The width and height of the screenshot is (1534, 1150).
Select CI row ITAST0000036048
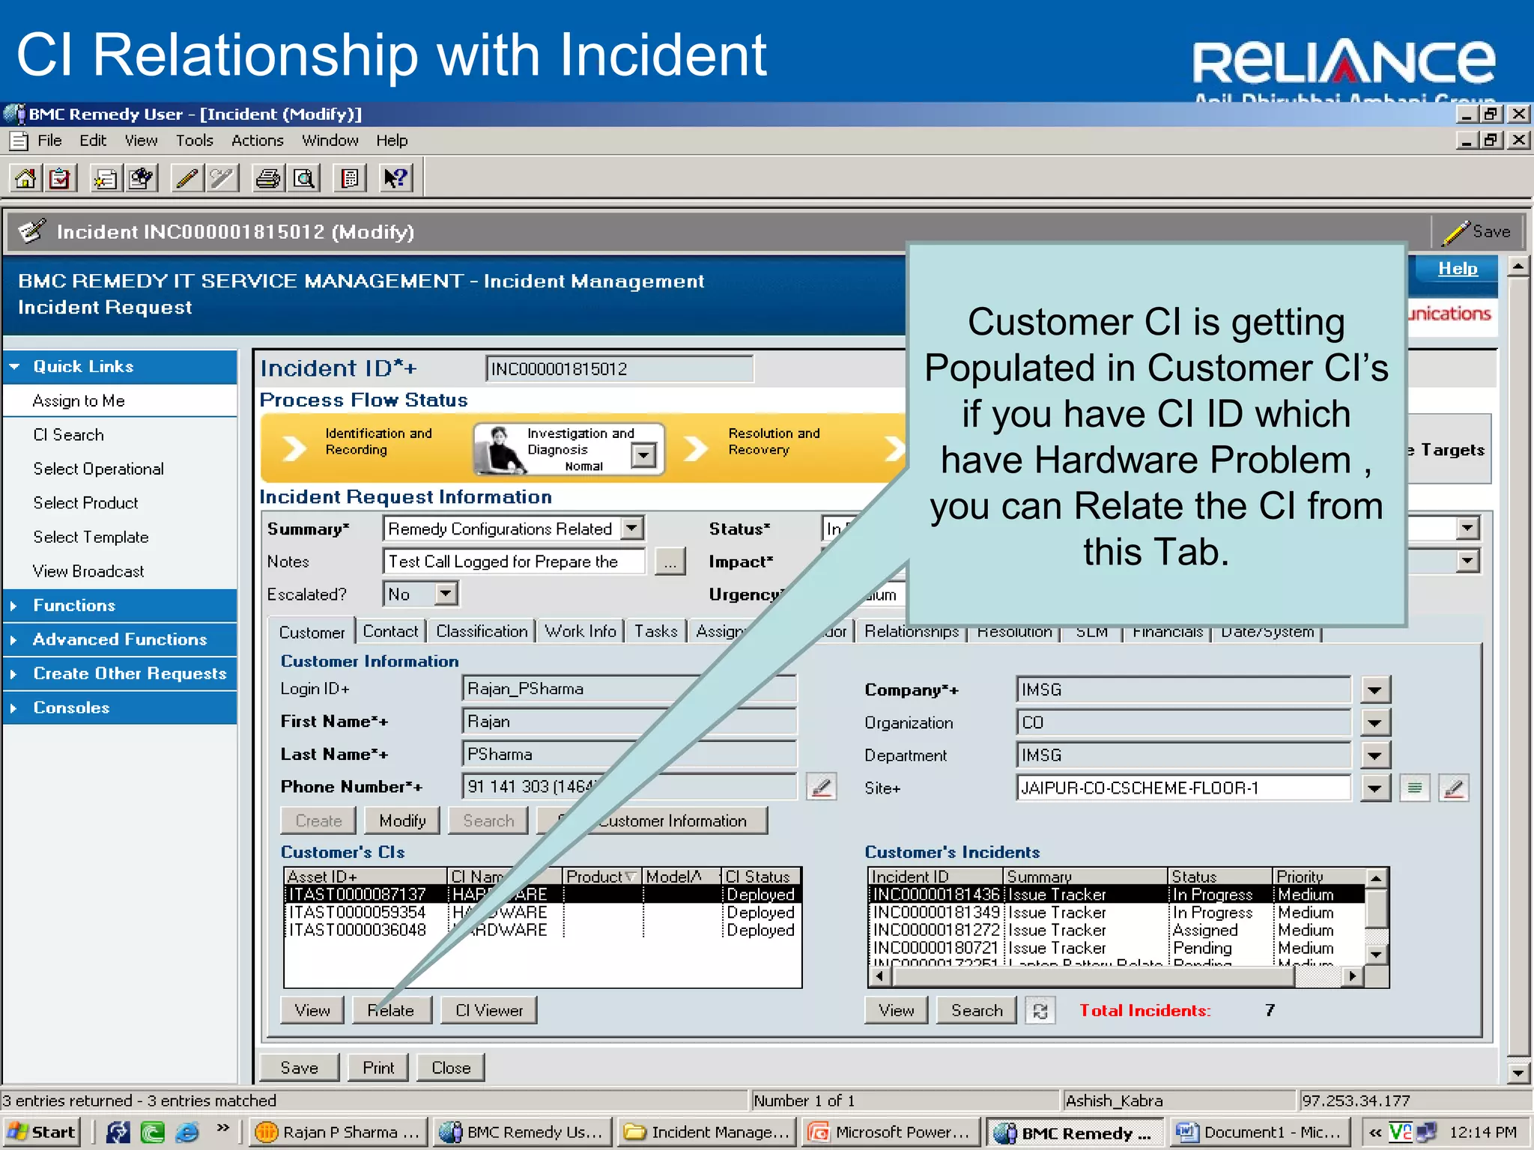[x=543, y=931]
